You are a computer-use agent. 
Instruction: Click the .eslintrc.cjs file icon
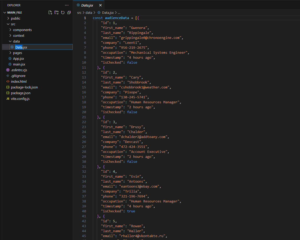(x=8, y=70)
